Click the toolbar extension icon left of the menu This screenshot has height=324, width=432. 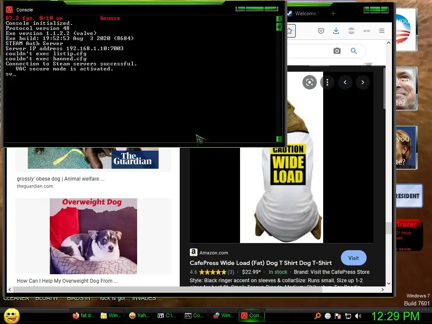tap(367, 31)
